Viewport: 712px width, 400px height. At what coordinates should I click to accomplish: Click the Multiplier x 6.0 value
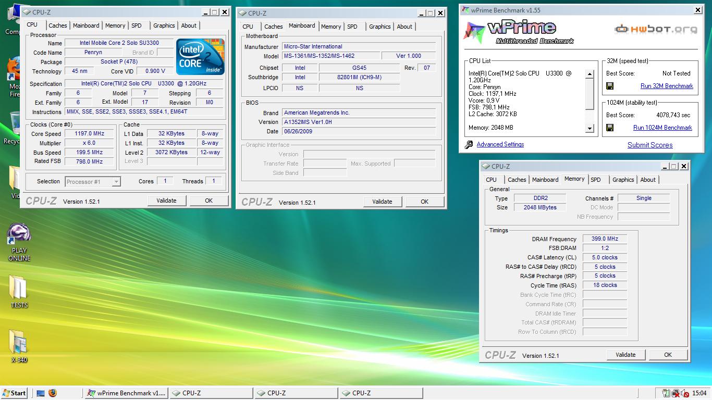click(89, 143)
